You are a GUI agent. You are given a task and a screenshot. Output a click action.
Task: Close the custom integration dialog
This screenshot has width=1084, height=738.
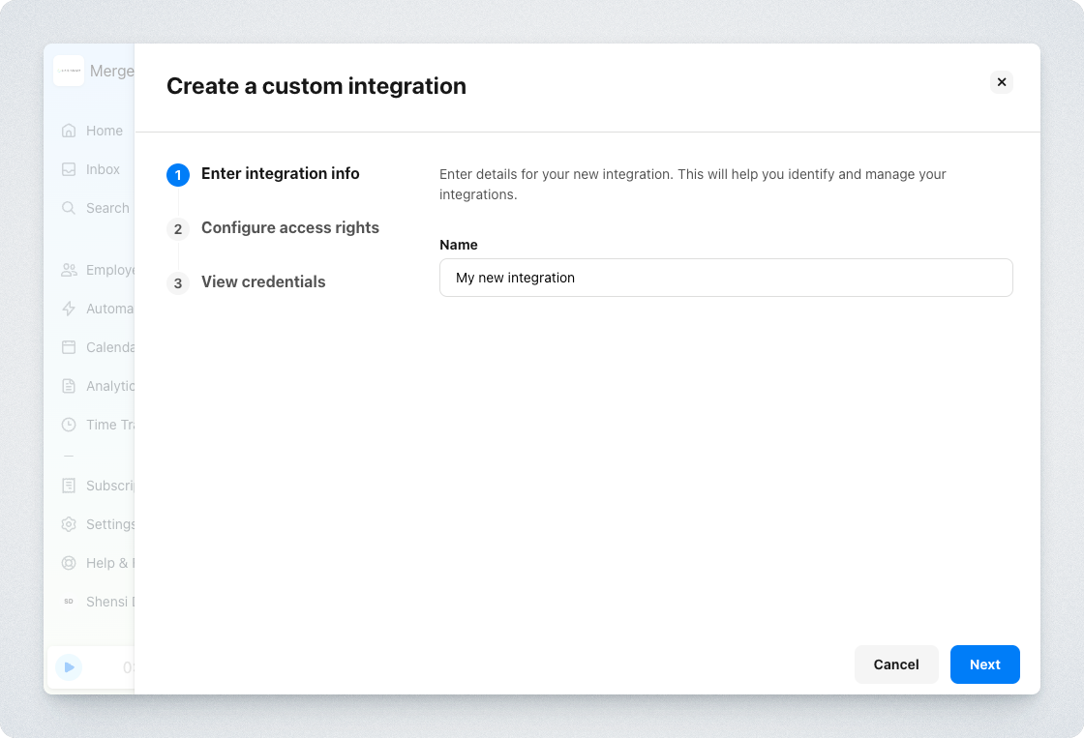click(1002, 82)
